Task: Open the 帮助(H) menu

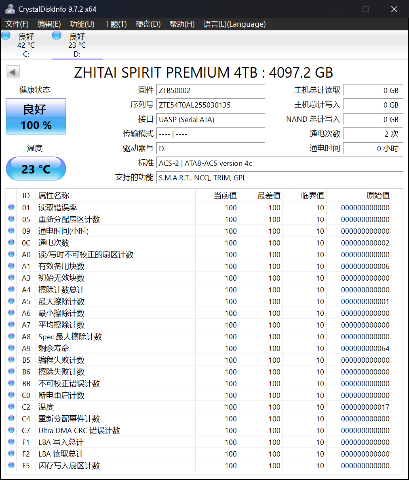Action: coord(182,24)
